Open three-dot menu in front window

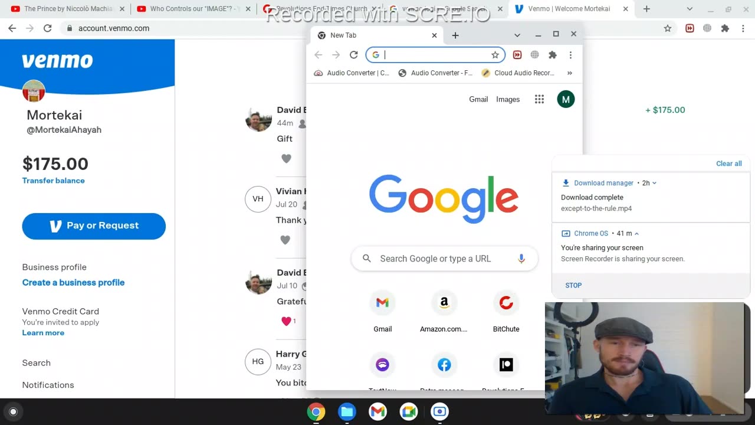click(x=570, y=55)
